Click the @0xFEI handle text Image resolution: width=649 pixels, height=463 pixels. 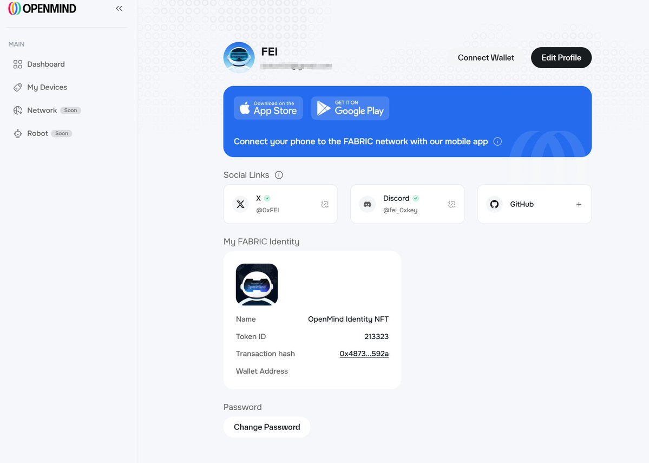pos(267,210)
